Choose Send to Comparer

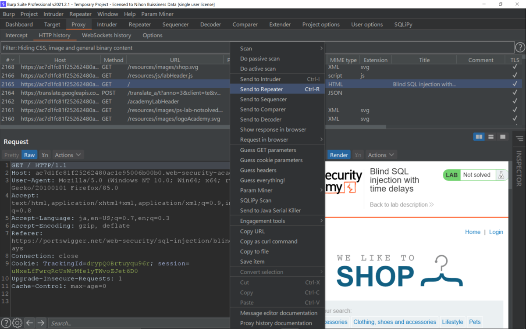pos(277,109)
